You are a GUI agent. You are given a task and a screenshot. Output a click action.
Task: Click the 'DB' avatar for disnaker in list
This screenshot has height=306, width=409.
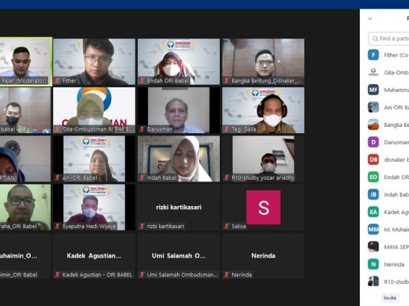[x=373, y=159]
